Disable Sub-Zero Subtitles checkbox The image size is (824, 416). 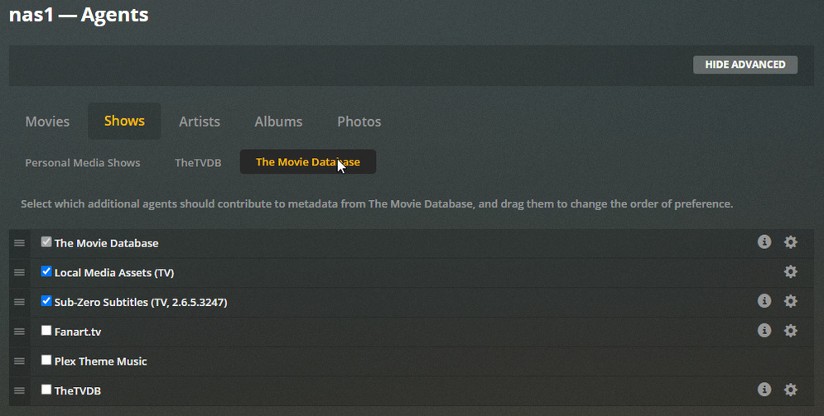tap(46, 301)
